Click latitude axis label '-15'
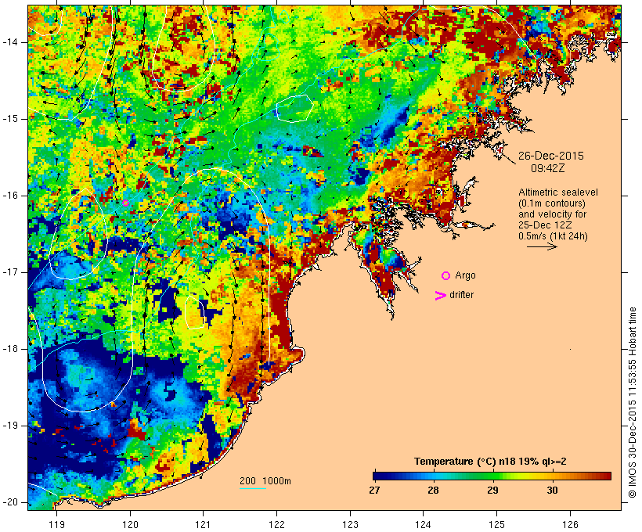 10,119
